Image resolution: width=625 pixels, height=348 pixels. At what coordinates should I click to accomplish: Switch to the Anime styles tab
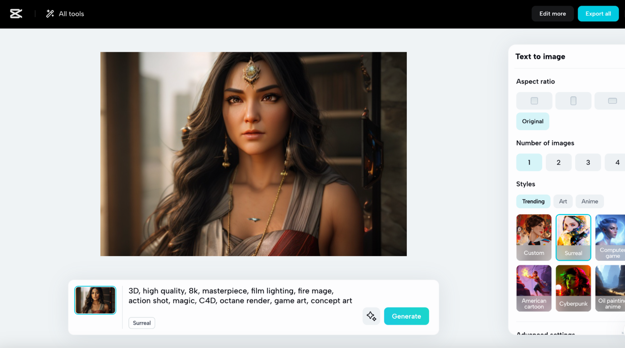[589, 201]
